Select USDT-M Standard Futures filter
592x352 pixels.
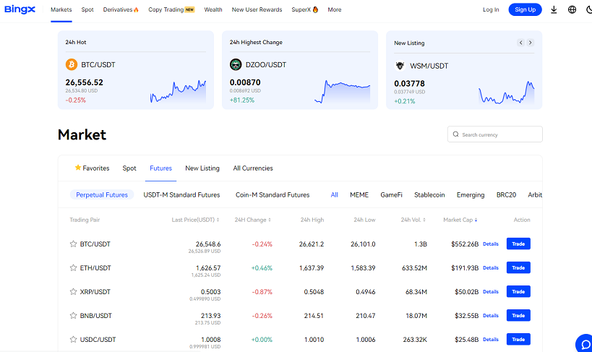pos(181,194)
